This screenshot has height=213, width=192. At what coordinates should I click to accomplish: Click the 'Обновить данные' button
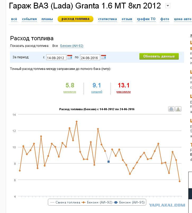coord(159,56)
